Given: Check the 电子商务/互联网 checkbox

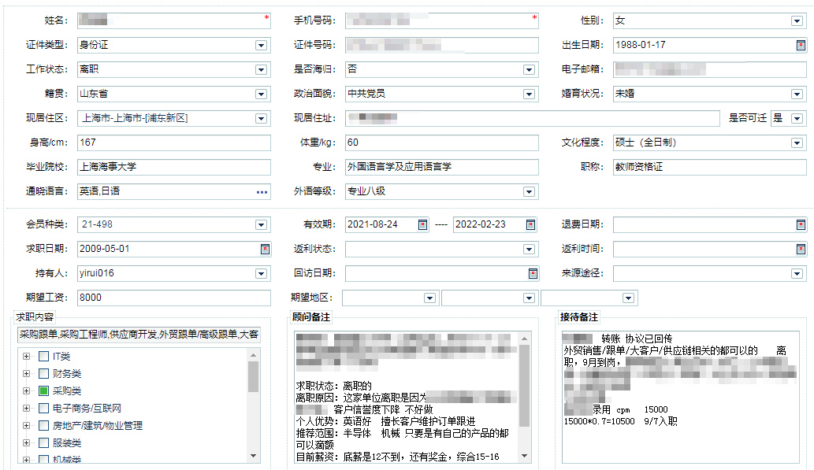Looking at the screenshot, I should coord(43,409).
